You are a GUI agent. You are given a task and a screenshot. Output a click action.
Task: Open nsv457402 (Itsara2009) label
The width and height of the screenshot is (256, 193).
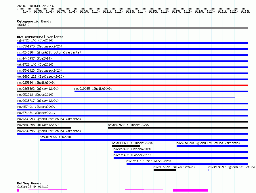coord(132,149)
